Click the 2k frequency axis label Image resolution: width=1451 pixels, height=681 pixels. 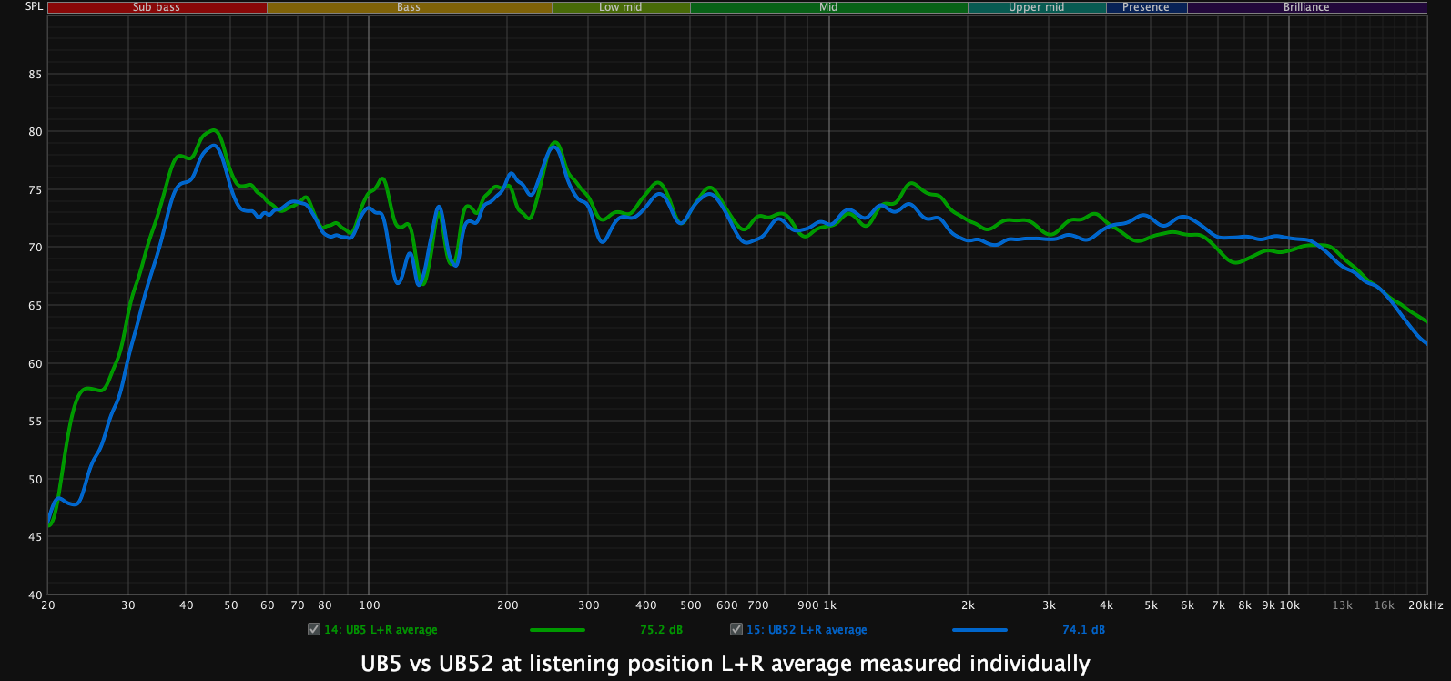968,605
